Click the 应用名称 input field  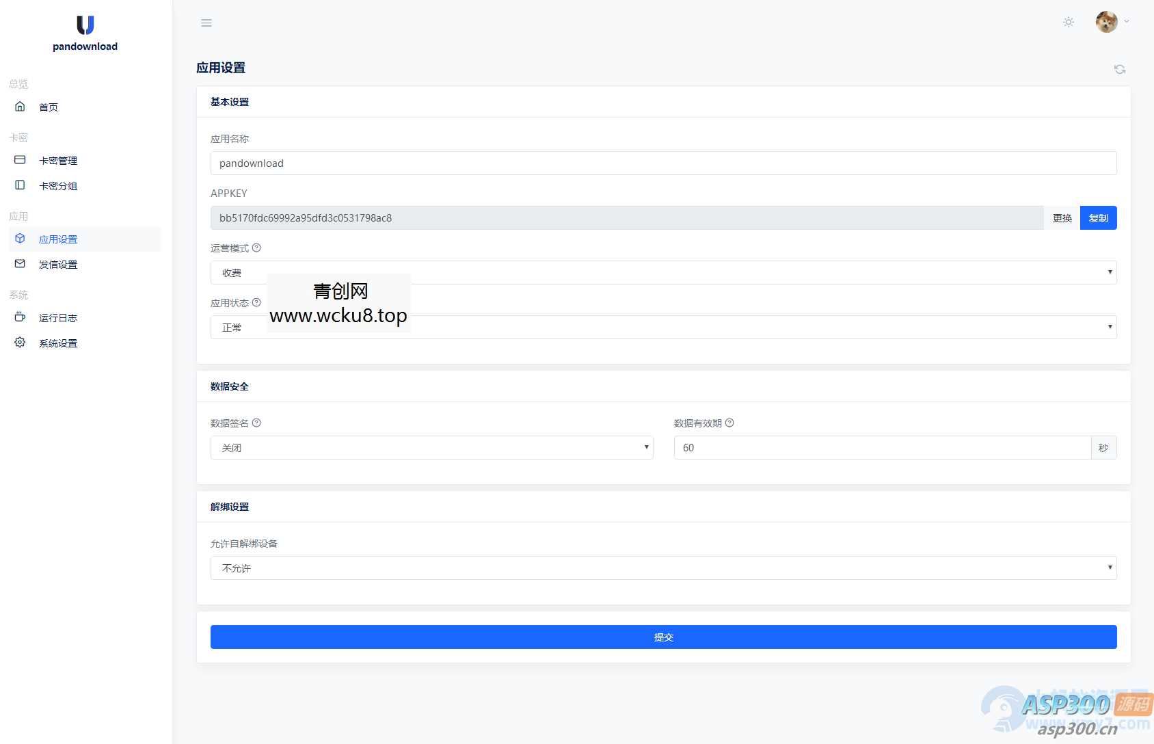663,163
